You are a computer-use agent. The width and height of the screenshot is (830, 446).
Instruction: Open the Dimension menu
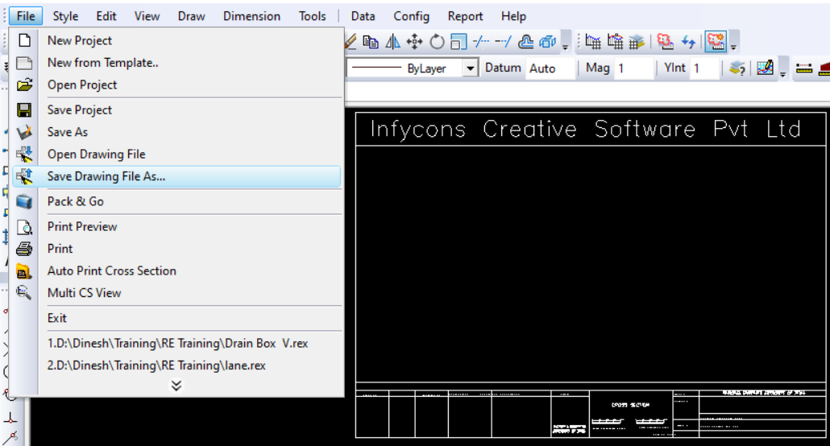pos(251,16)
